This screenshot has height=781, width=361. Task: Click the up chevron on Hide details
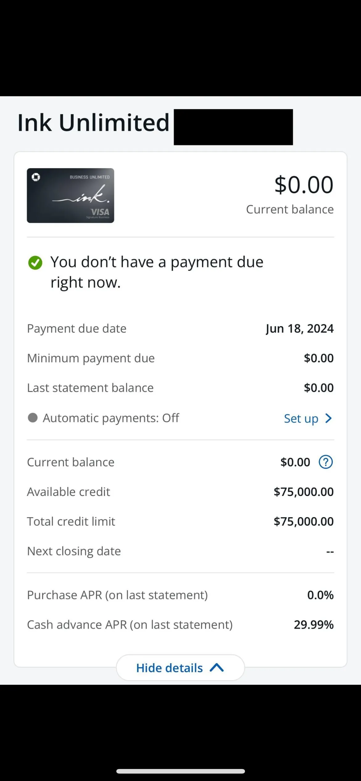[x=217, y=668]
